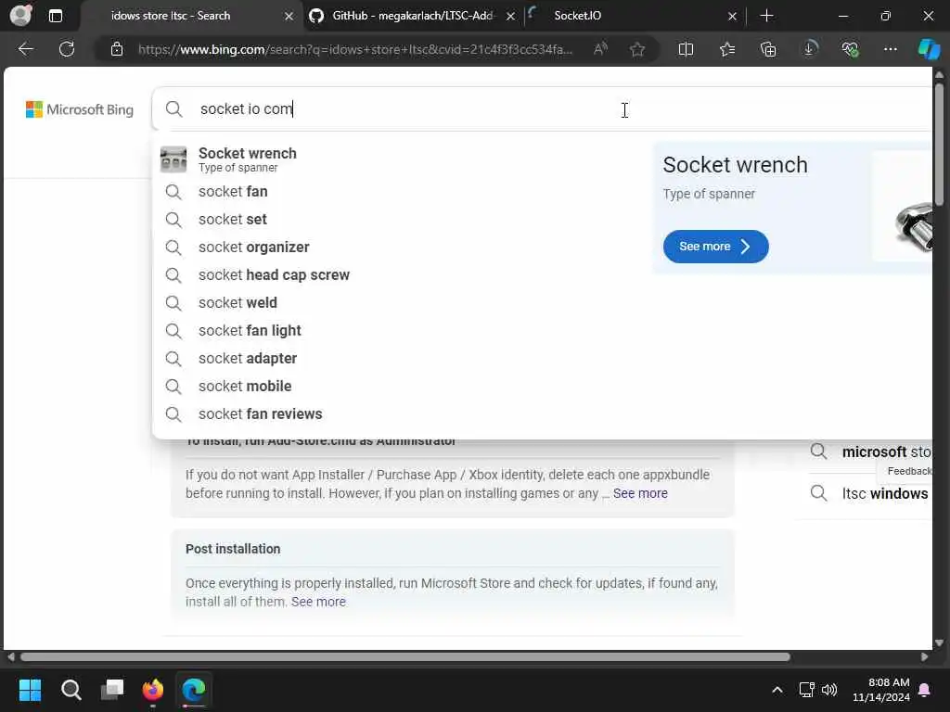The width and height of the screenshot is (950, 712).
Task: Open the Socket wrench preview image
Action: click(x=903, y=206)
